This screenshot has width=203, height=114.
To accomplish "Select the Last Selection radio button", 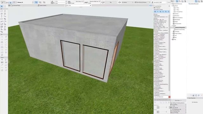I will (x=154, y=6).
